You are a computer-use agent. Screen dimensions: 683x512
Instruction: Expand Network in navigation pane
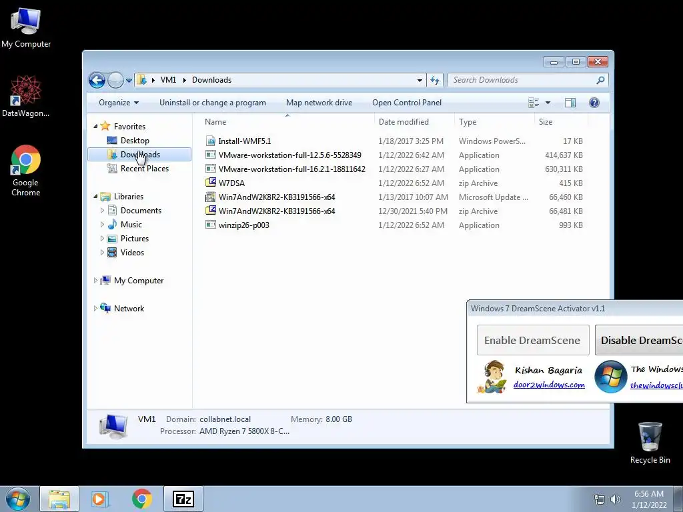pos(96,308)
